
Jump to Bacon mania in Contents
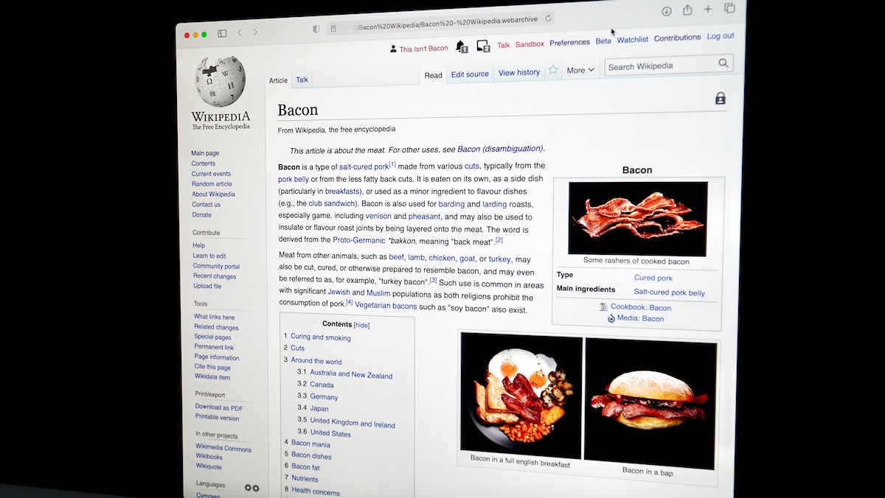(x=310, y=443)
